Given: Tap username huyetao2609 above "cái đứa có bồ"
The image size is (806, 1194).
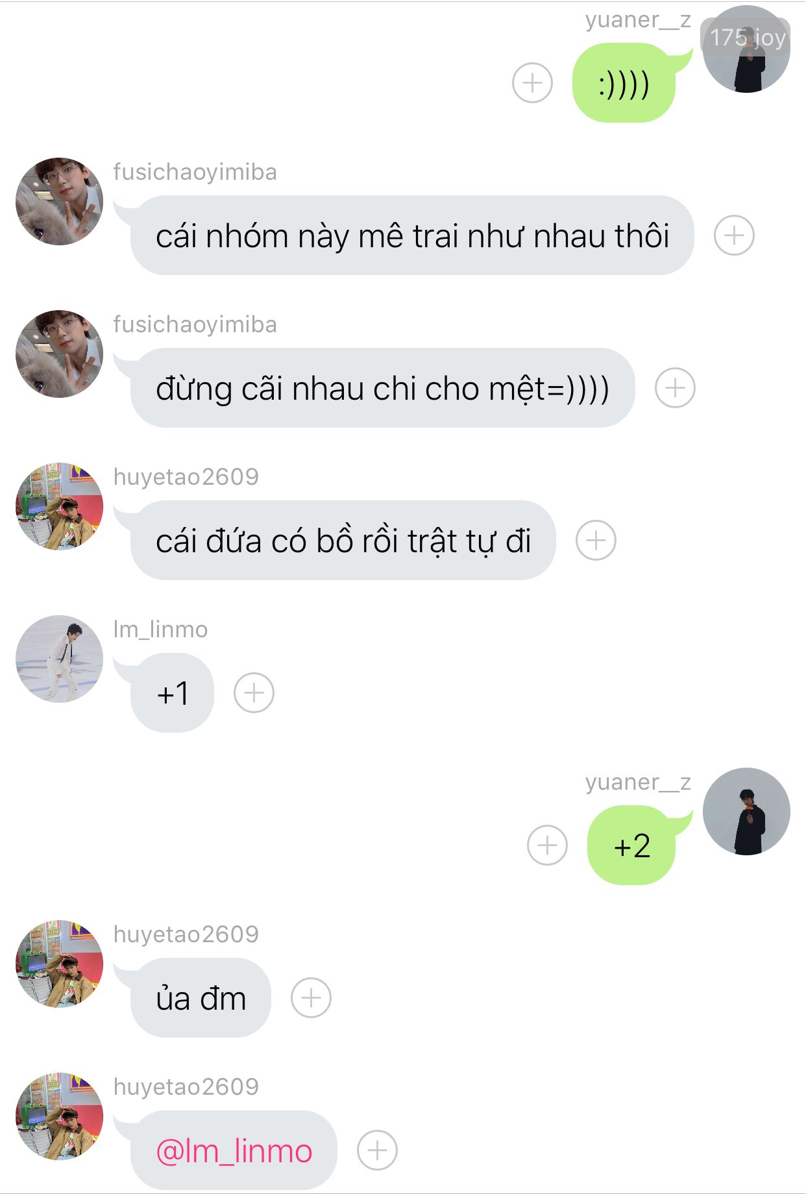Looking at the screenshot, I should click(x=186, y=477).
